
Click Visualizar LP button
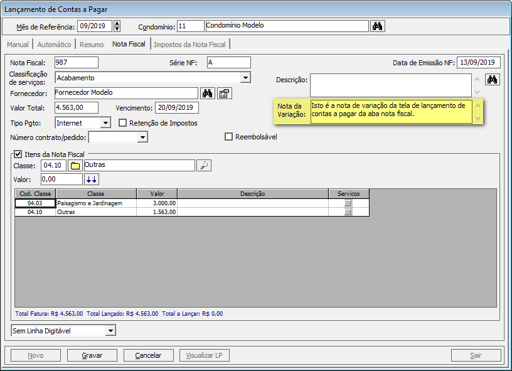(205, 355)
